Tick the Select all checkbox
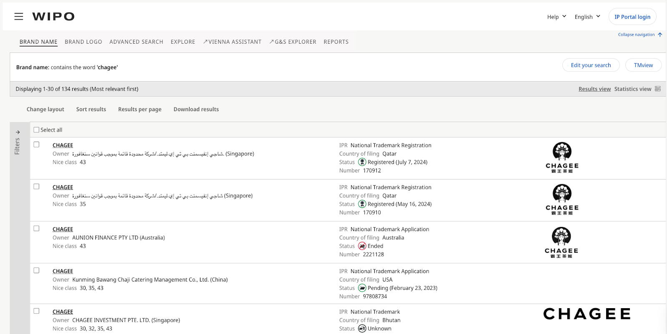The image size is (667, 334). pos(36,130)
